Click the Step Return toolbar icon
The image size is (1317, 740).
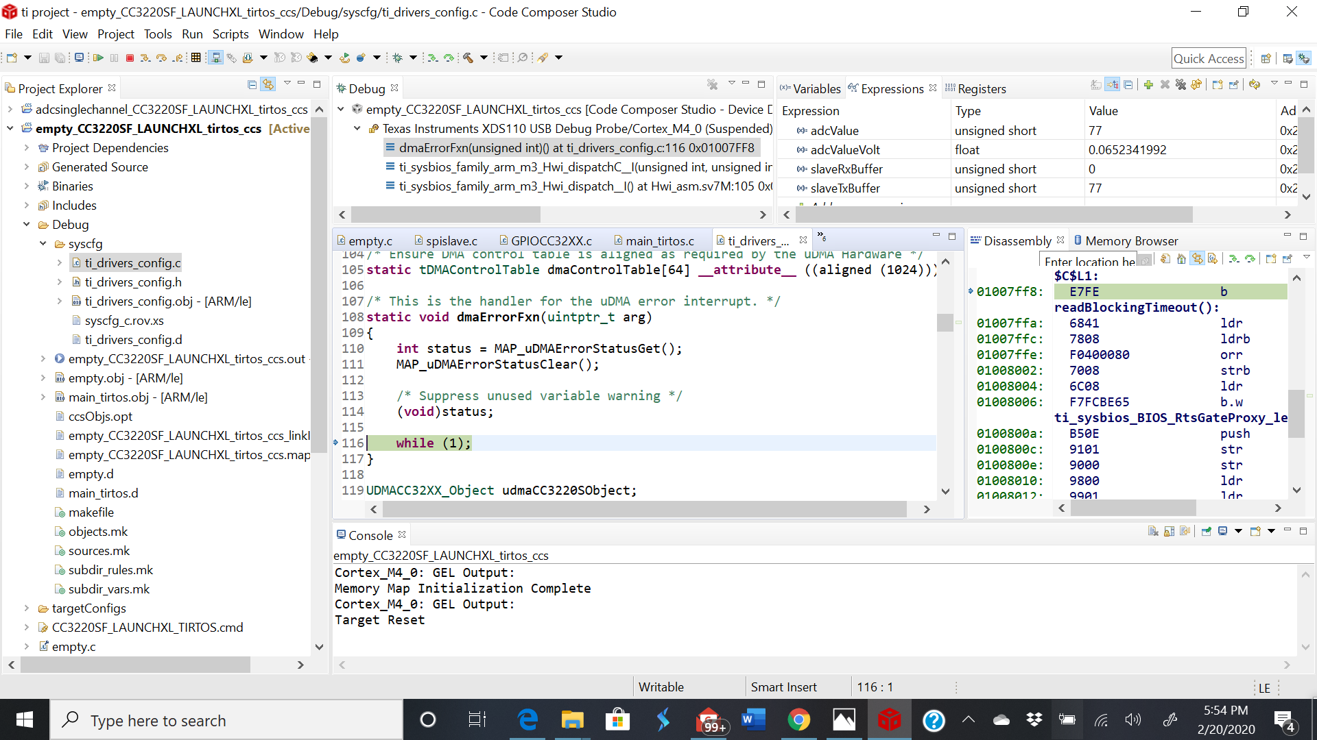(x=178, y=58)
